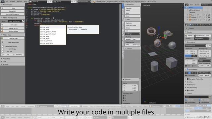Screen dimensions: 212x119
Task: Click the Translate button in tool shelf
Action: (132, 8)
